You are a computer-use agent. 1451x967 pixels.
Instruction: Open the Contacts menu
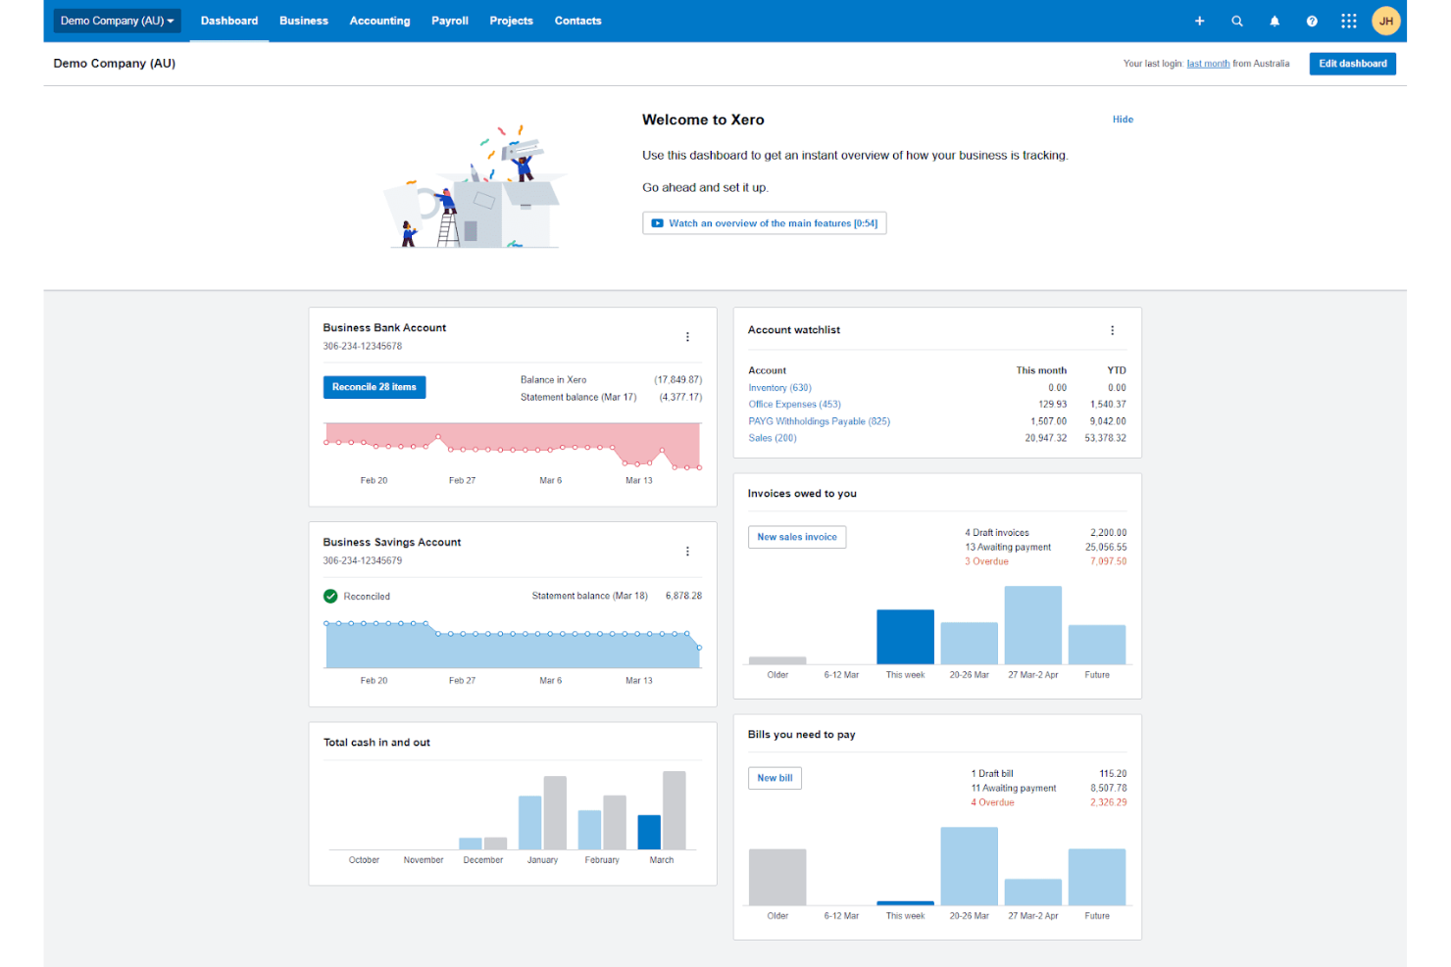pos(578,21)
